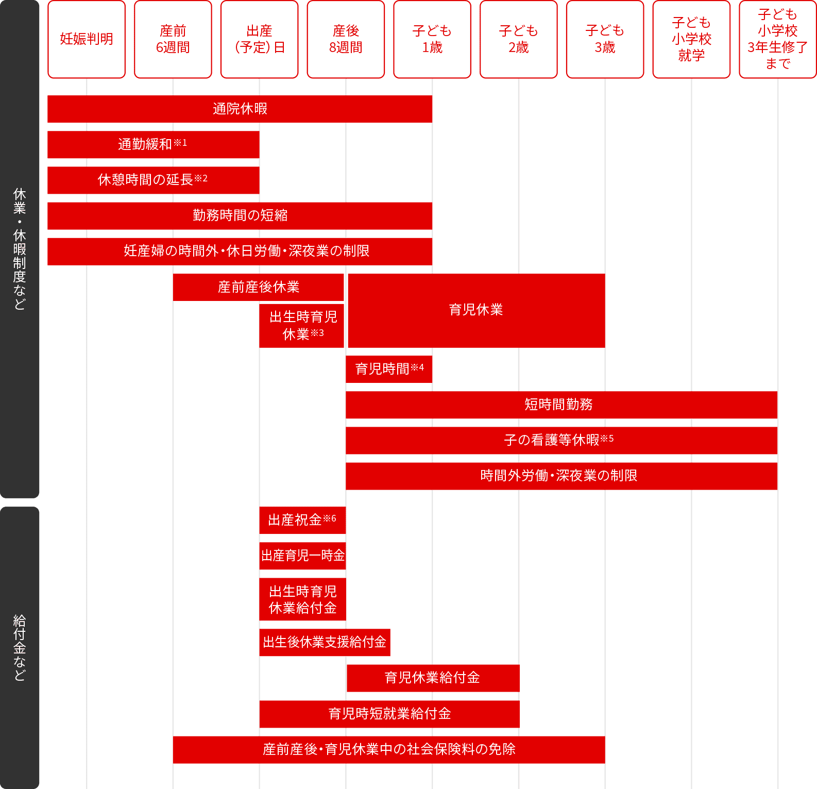Screen dimensions: 817x789
Task: Click the 子ども2歳 header box
Action: [519, 39]
